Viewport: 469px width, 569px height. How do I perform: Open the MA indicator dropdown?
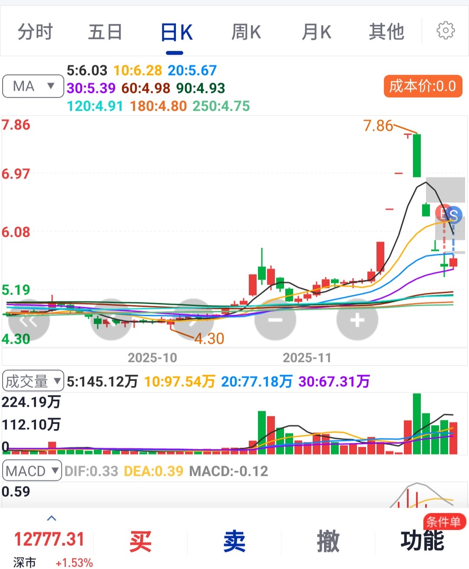pyautogui.click(x=33, y=86)
